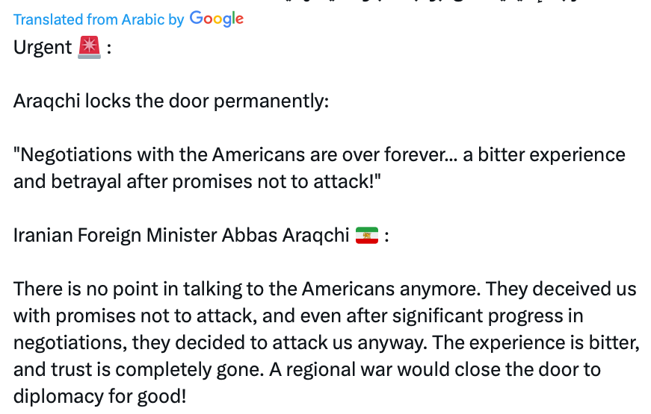Click the line "Araqchi locks the door permanently:"
Viewport: 651px width, 414px height.
click(171, 101)
